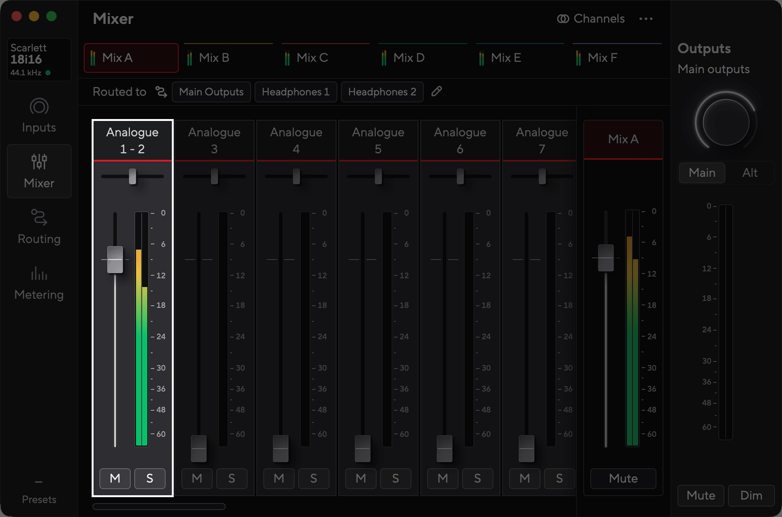The image size is (782, 517).
Task: Switch to the Mix B tab
Action: (x=228, y=58)
